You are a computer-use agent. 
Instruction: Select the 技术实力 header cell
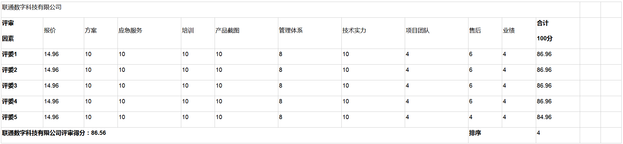354,31
